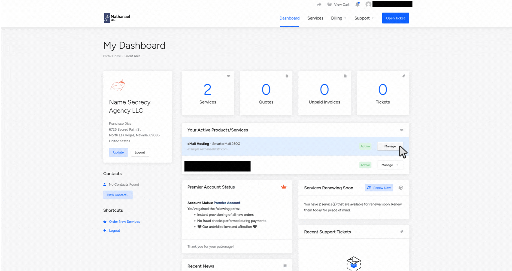
Task: Open second service's Manage dropdown
Action: pos(390,165)
